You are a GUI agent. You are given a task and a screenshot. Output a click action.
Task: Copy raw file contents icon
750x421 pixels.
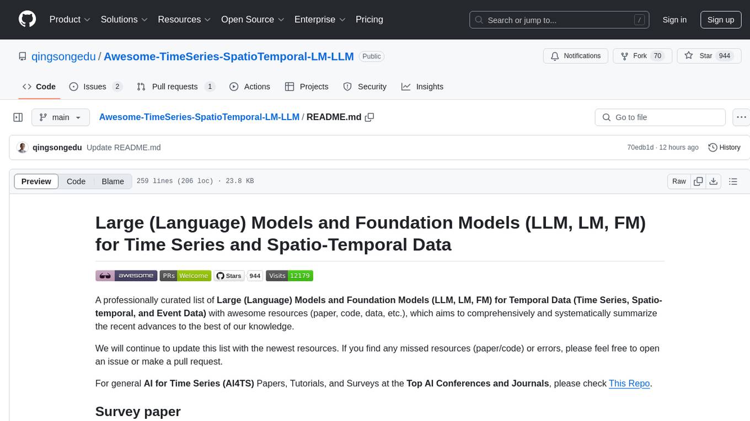tap(698, 181)
